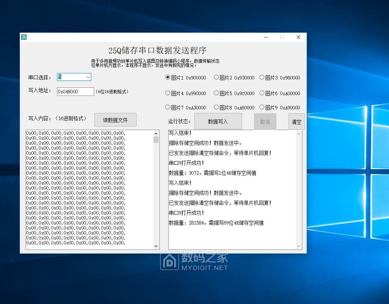
Task: Click down arrow of status log scrollbar
Action: [299, 246]
